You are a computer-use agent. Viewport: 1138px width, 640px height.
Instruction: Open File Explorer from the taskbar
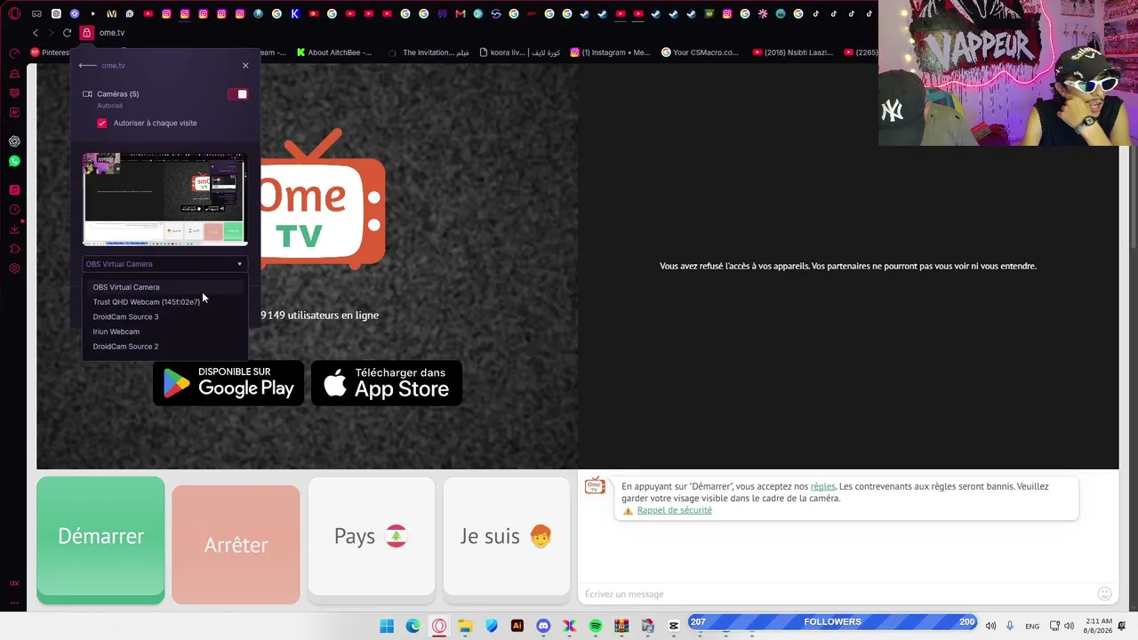[465, 626]
